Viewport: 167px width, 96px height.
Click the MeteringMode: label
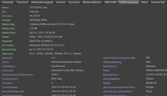point(112,79)
